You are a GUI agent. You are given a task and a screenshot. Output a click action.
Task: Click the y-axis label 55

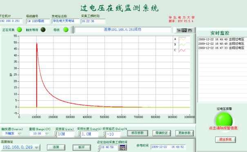click(x=15, y=36)
